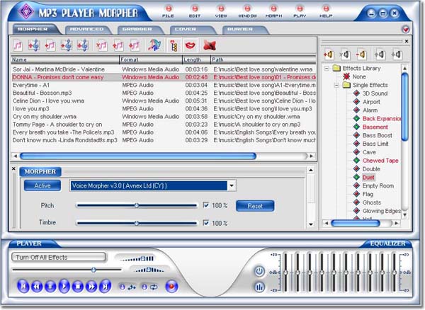This screenshot has width=425, height=310.
Task: Toggle the Active morpher button
Action: (x=42, y=185)
